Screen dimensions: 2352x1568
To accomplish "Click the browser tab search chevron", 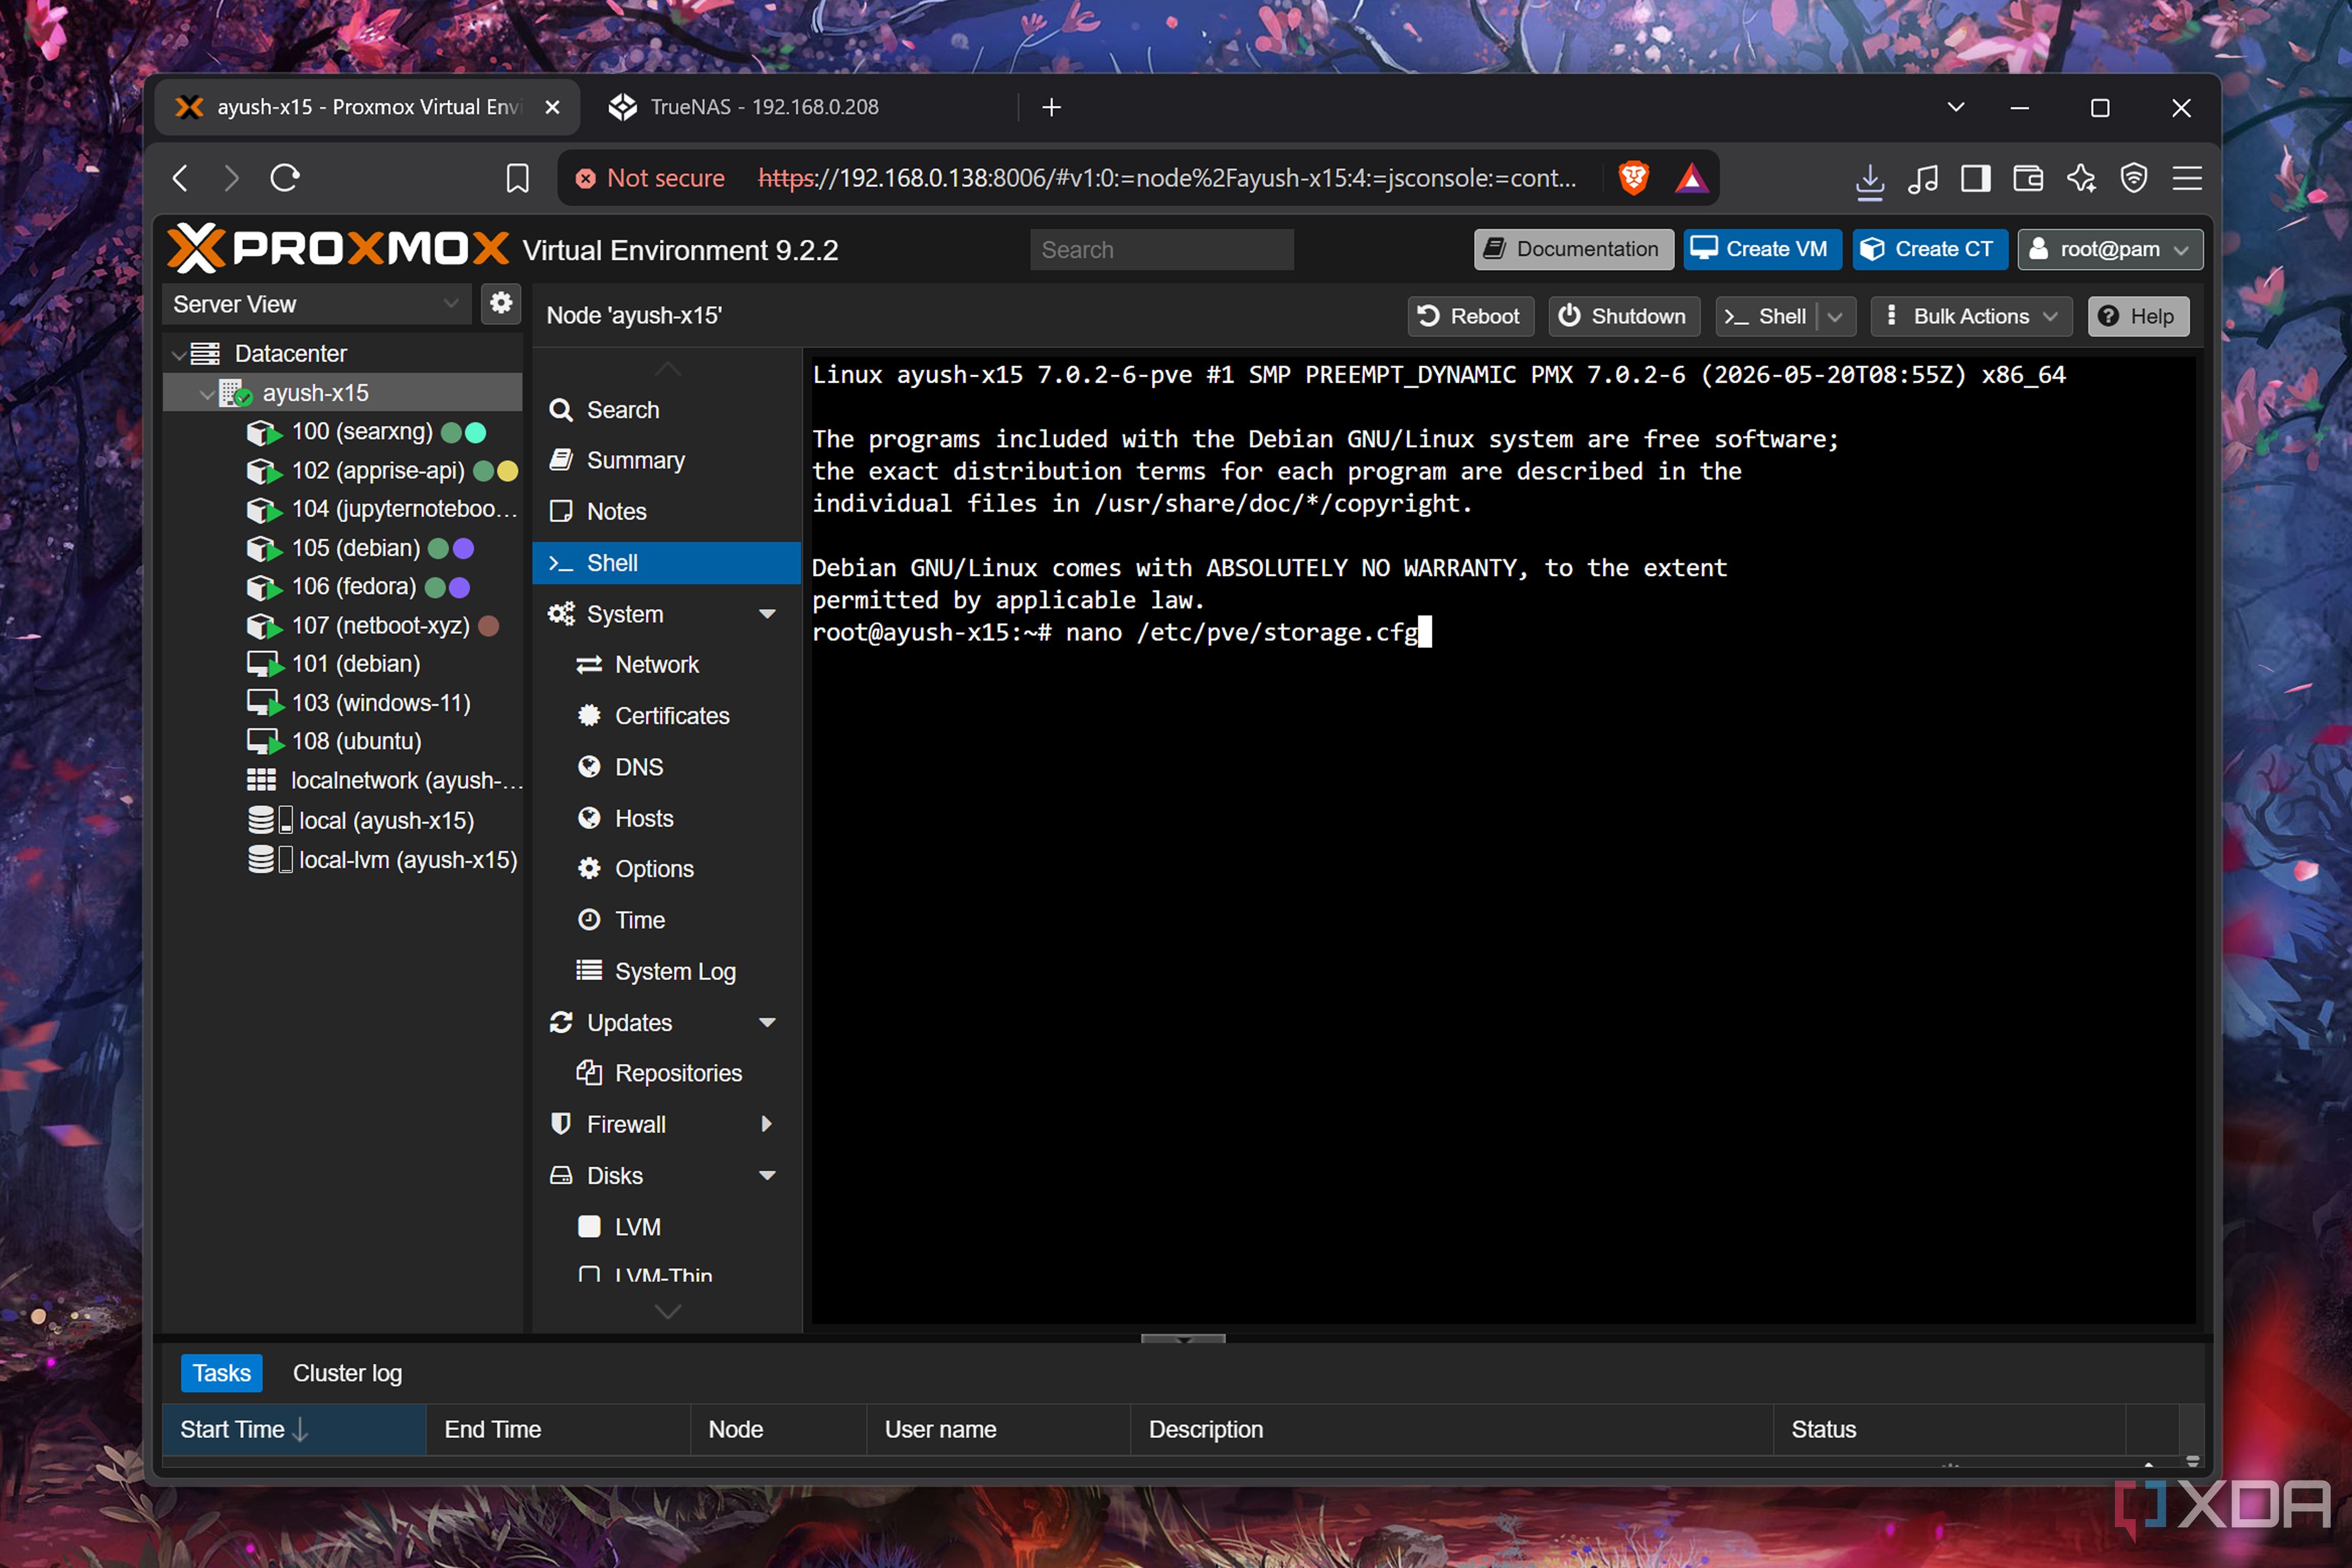I will [1956, 107].
